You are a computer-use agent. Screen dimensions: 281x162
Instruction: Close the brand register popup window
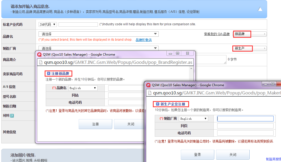tap(187, 53)
